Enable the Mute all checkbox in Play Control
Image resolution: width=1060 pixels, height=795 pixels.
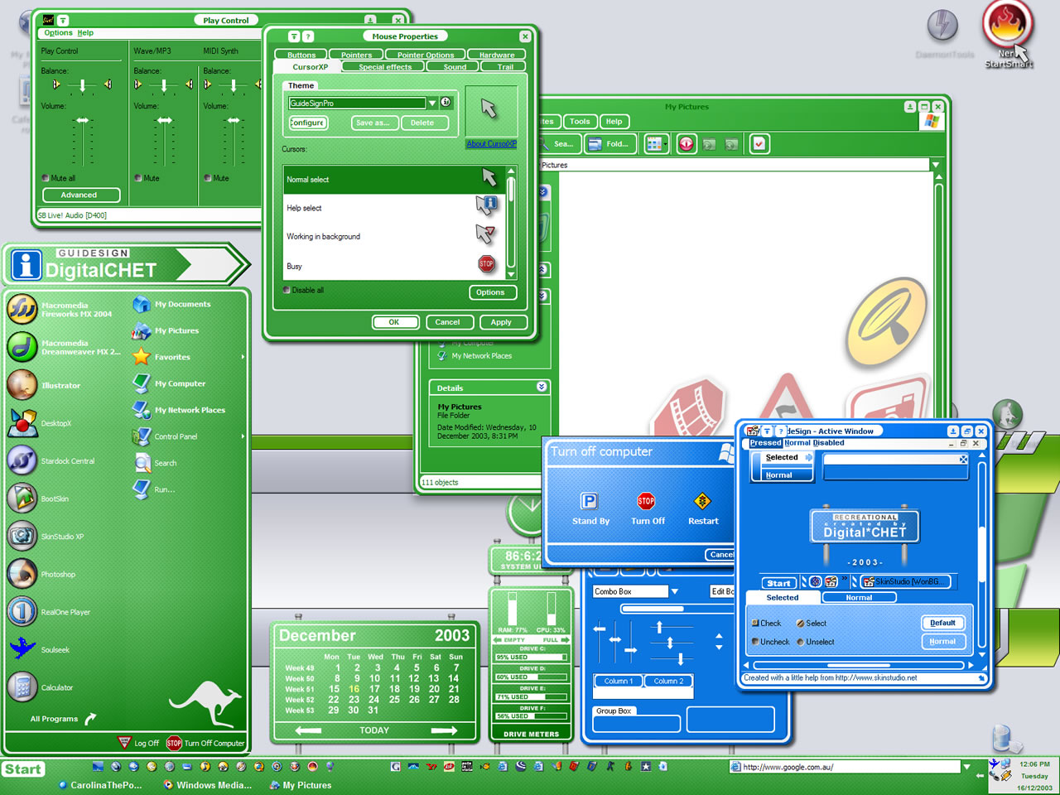click(46, 178)
